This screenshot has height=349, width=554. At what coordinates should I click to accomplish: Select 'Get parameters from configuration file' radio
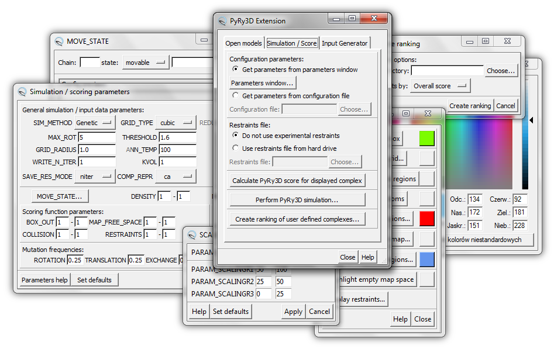point(235,95)
